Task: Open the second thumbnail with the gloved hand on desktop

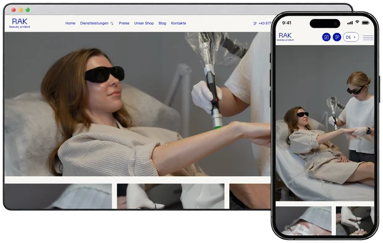Action: (x=170, y=196)
